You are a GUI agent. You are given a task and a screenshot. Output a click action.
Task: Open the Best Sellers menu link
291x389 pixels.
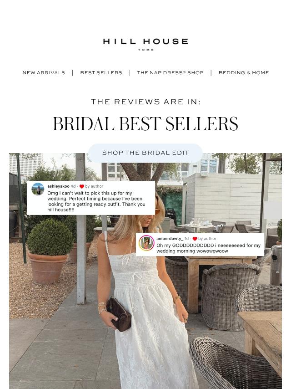[101, 73]
